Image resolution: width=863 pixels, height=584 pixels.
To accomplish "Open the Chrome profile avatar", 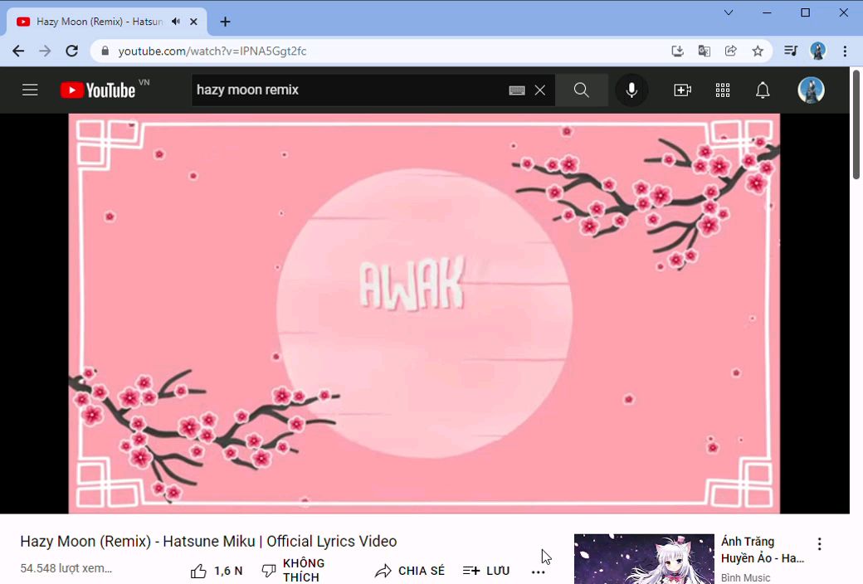I will (818, 51).
